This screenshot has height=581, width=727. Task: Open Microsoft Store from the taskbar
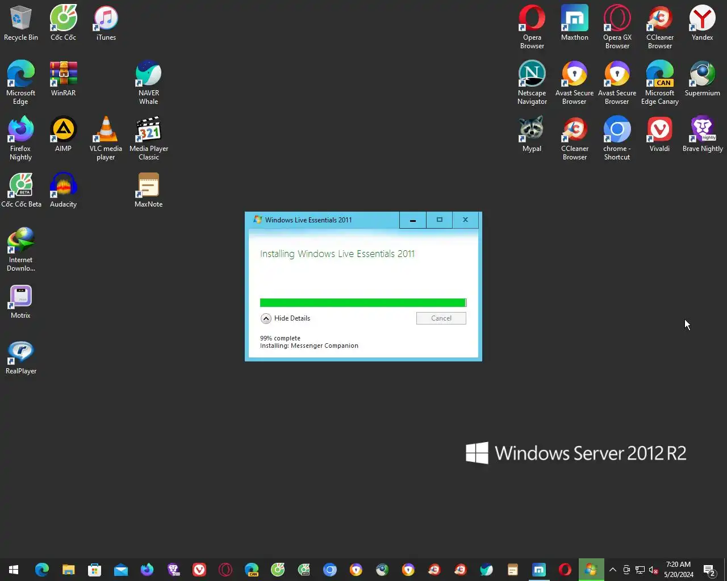pyautogui.click(x=94, y=570)
